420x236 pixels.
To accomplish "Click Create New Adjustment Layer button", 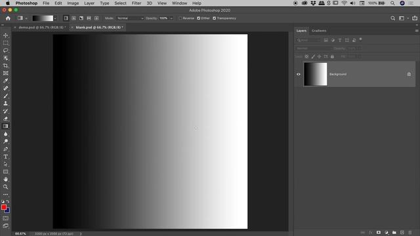I will (x=387, y=233).
